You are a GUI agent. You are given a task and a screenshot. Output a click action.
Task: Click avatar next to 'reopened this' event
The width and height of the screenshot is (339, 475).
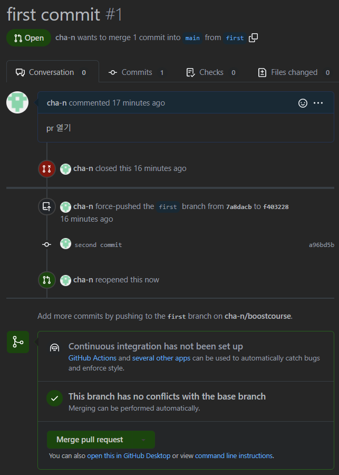coord(66,280)
